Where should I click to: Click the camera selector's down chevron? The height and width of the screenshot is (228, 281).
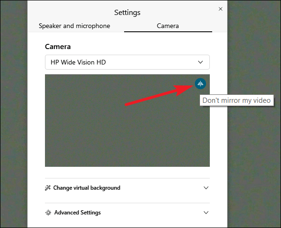tap(200, 62)
